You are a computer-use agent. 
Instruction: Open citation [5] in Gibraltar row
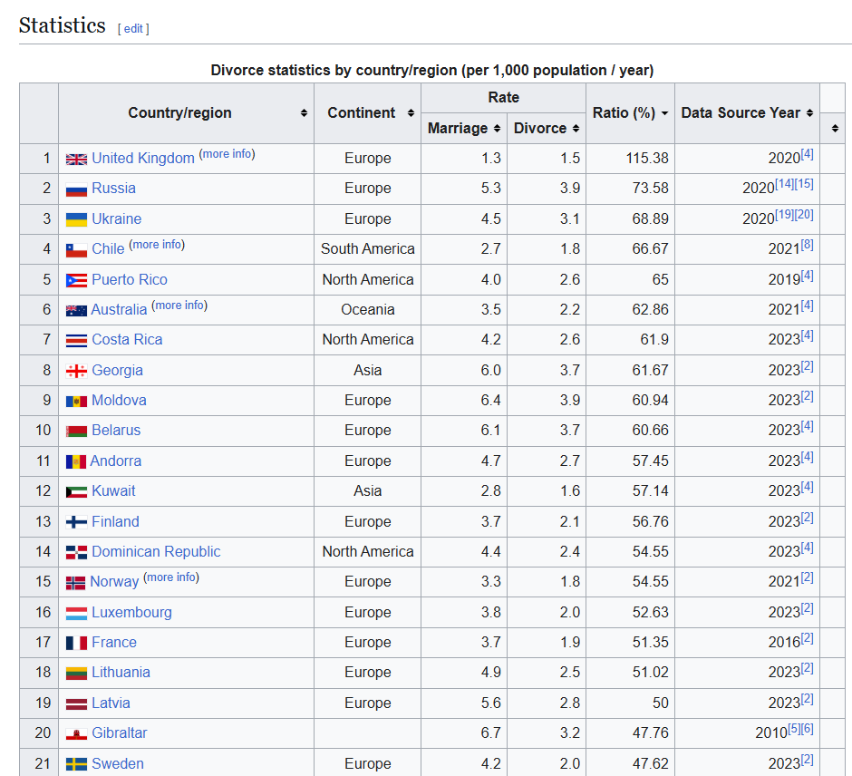pos(794,728)
